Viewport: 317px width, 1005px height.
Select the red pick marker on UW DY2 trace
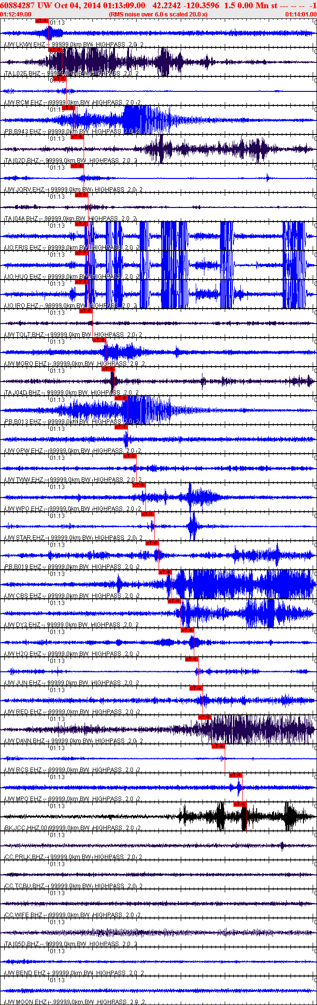point(174,601)
